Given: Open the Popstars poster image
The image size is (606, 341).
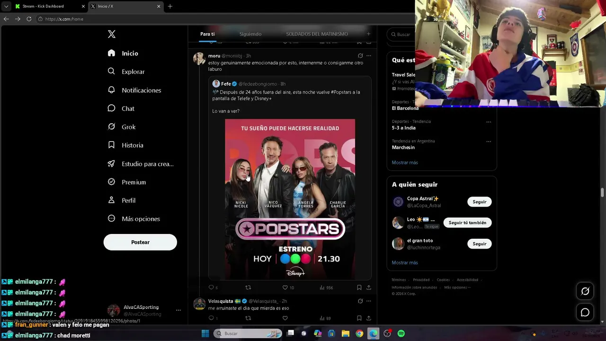Looking at the screenshot, I should [290, 199].
